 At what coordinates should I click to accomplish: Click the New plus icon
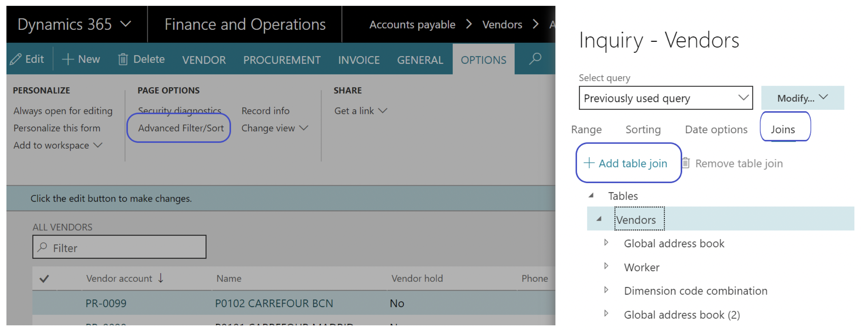coord(68,59)
